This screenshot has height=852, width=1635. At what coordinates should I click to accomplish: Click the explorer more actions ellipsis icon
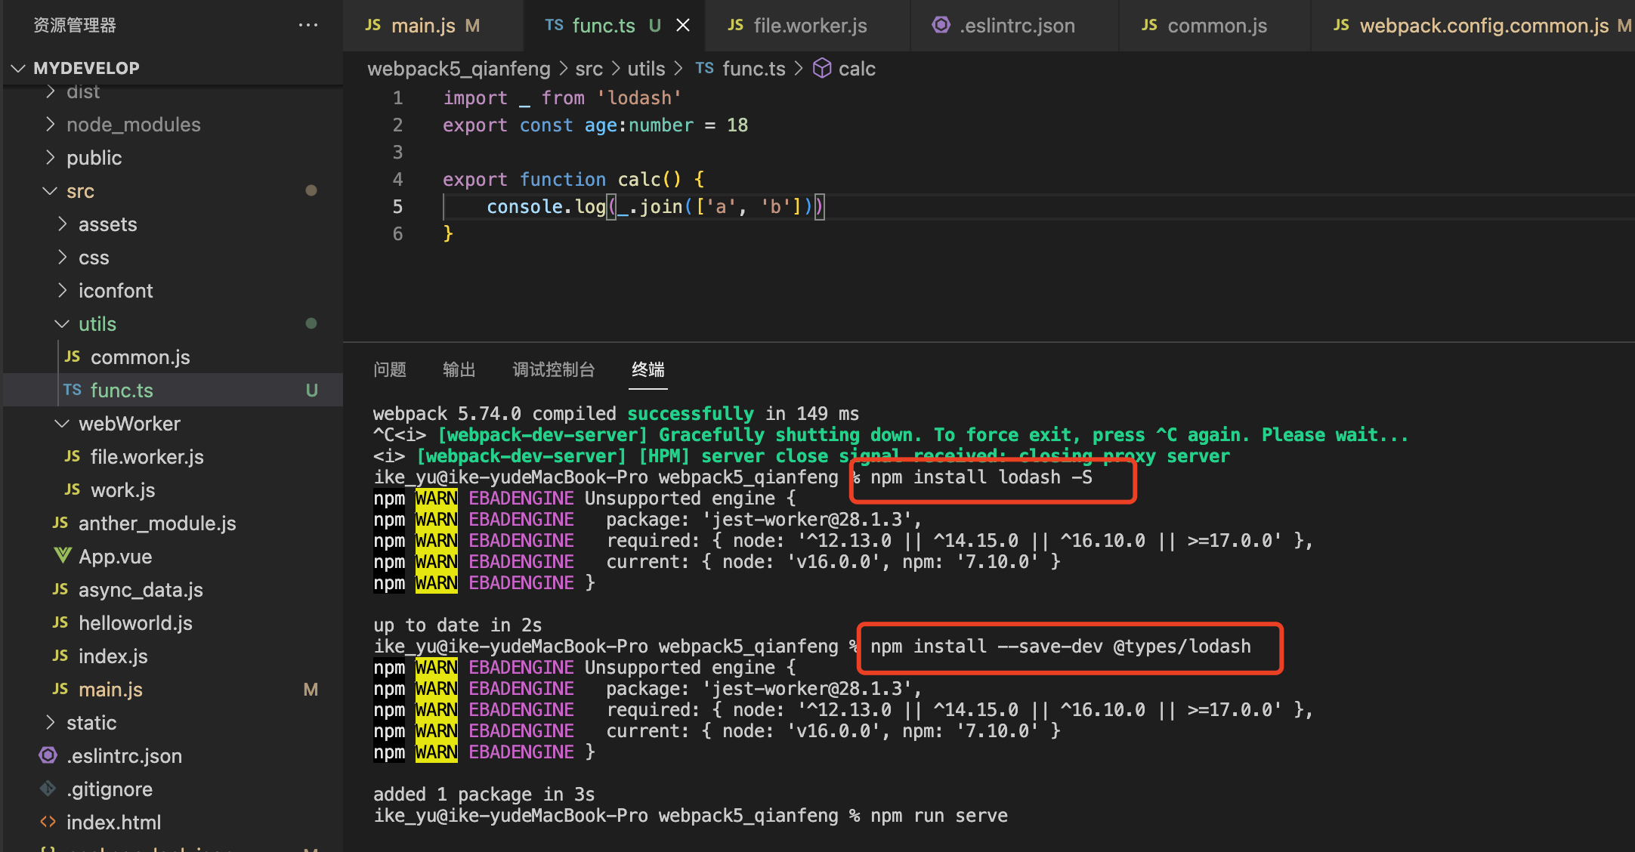pos(308,25)
